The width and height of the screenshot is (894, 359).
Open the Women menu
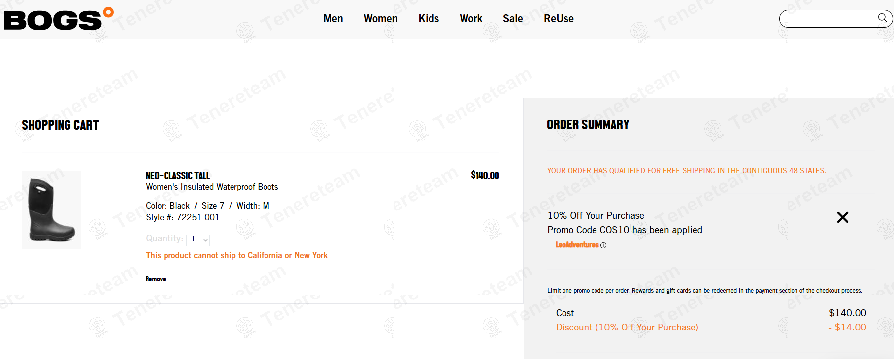click(380, 19)
